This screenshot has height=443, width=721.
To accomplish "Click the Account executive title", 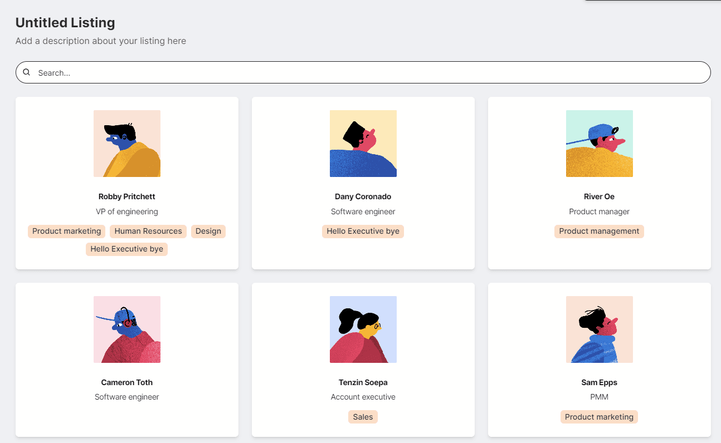I will pos(363,397).
